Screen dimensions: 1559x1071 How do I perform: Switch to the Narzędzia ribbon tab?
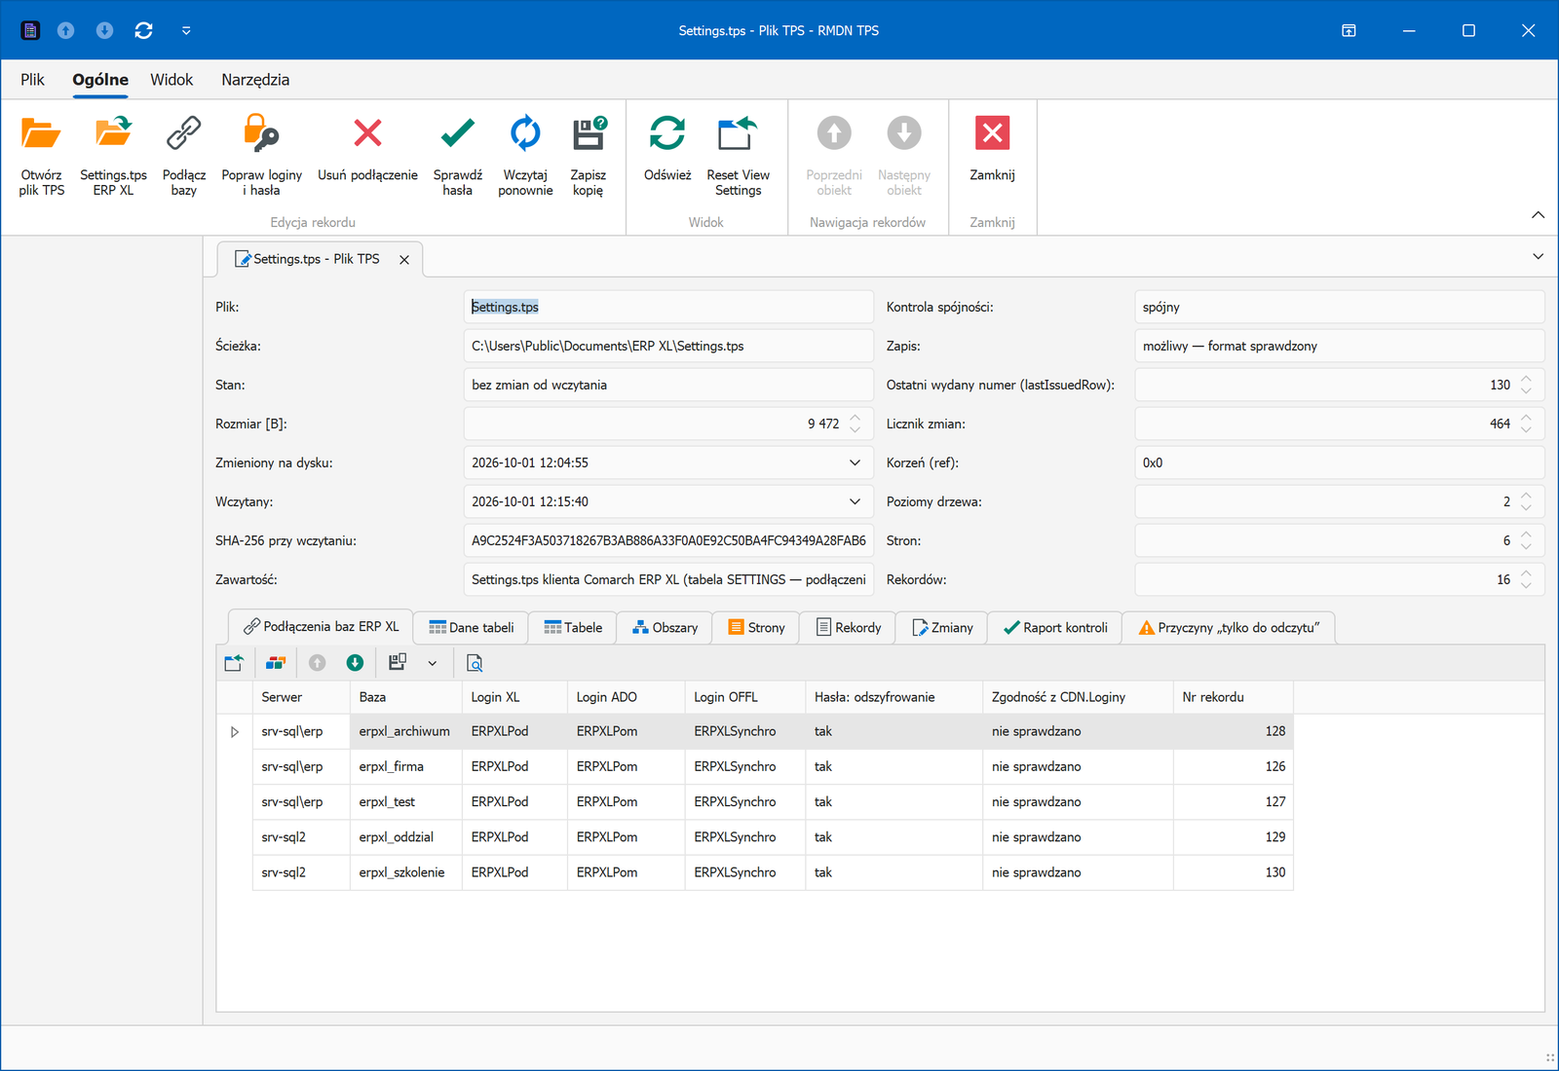click(x=255, y=80)
